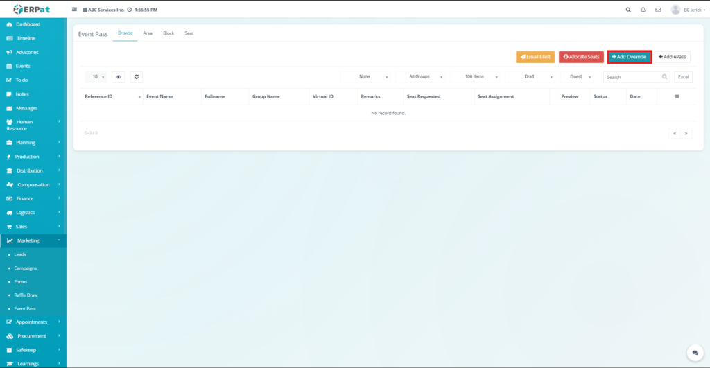This screenshot has width=710, height=368.
Task: Open the mail envelope icon in header
Action: point(658,10)
